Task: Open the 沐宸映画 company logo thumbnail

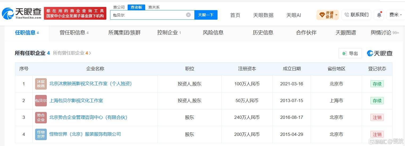Action: [41, 84]
